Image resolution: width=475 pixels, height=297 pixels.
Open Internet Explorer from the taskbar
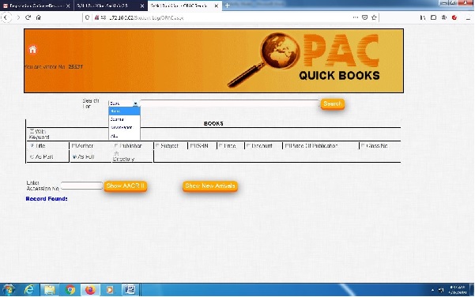click(29, 290)
